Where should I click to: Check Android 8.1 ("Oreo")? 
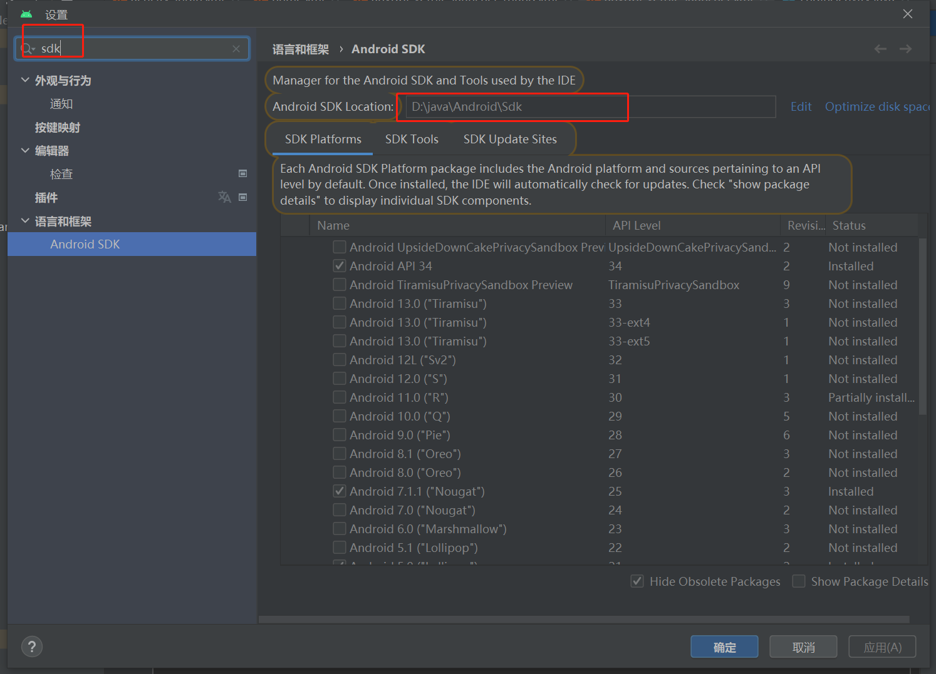[x=340, y=454]
